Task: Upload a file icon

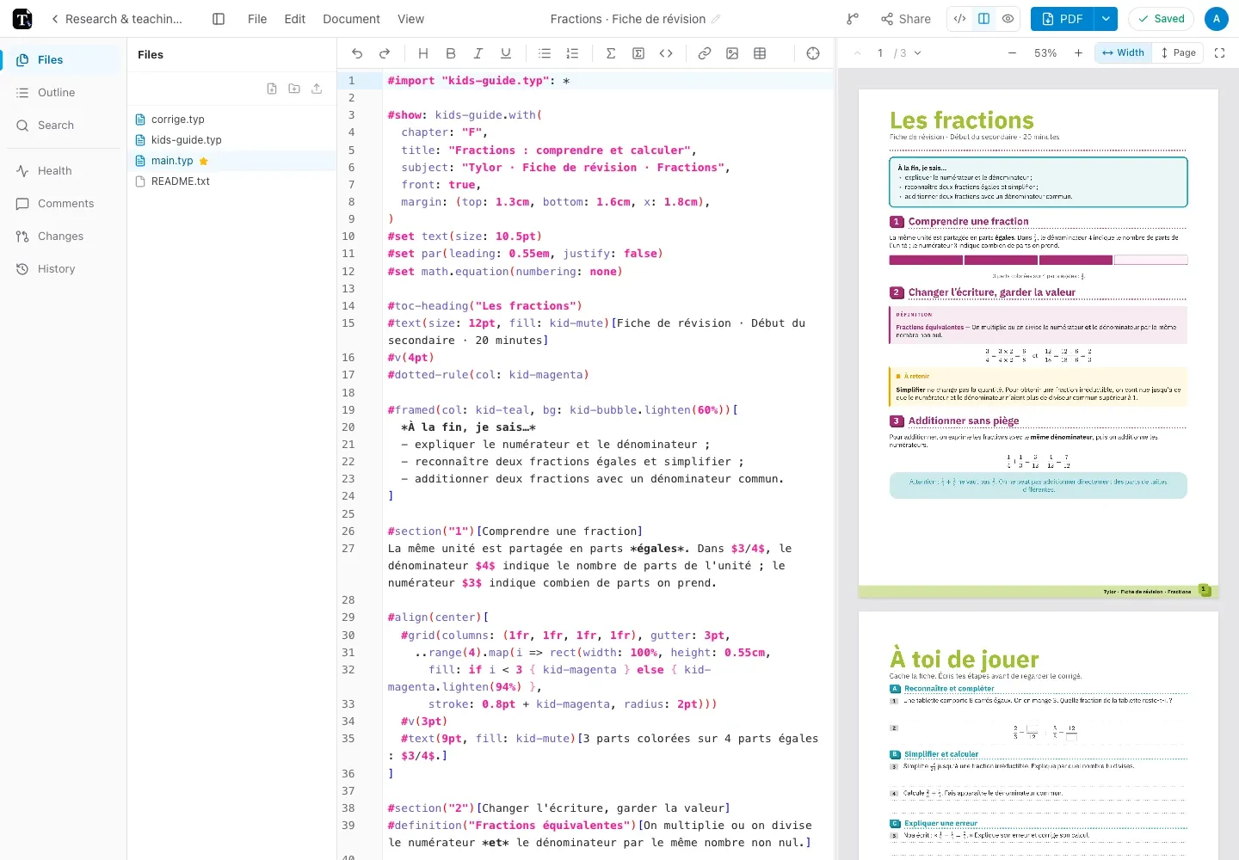Action: pyautogui.click(x=317, y=89)
